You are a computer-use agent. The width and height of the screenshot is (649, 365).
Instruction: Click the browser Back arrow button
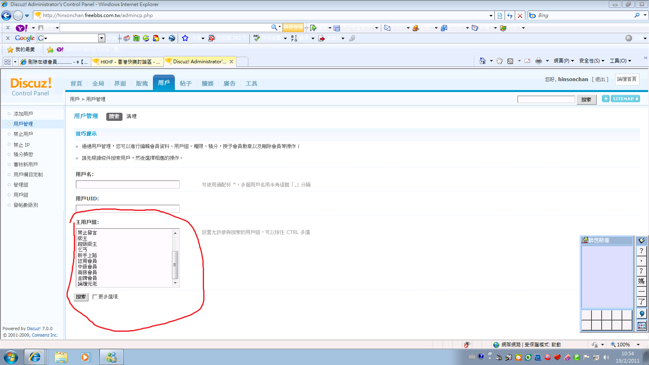click(x=6, y=15)
